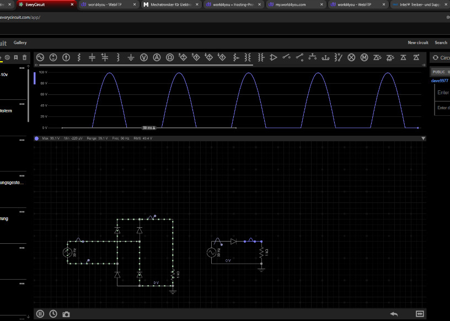This screenshot has width=450, height=321.
Task: Open the simulation speed clock control
Action: click(x=53, y=314)
